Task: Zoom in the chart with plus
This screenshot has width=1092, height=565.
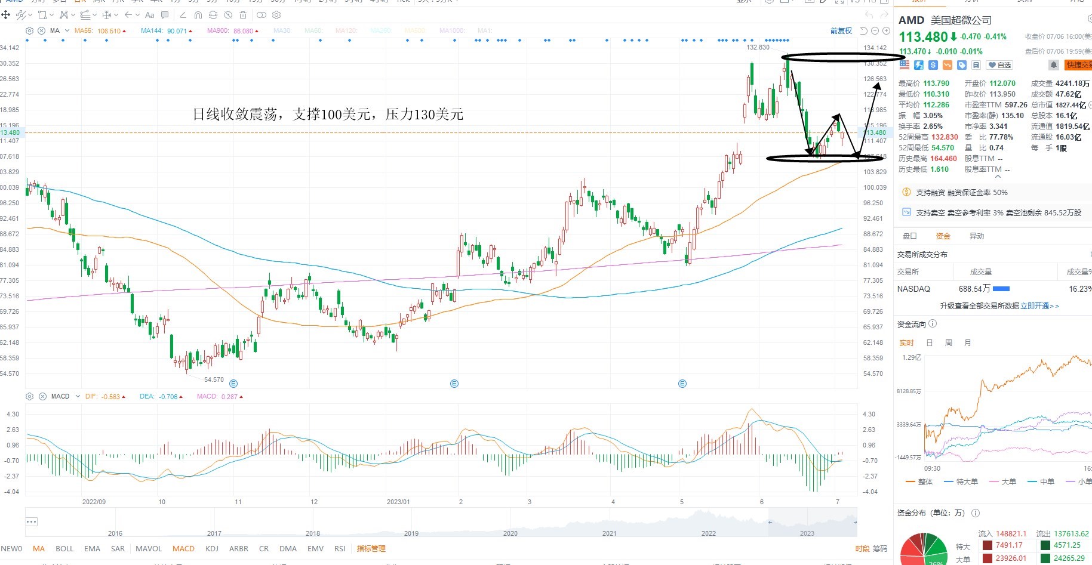Action: click(x=886, y=30)
